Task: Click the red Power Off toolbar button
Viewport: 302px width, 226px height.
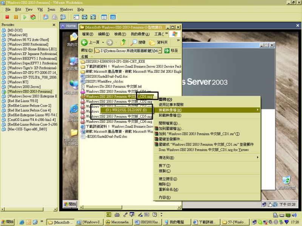Action: tap(7, 17)
